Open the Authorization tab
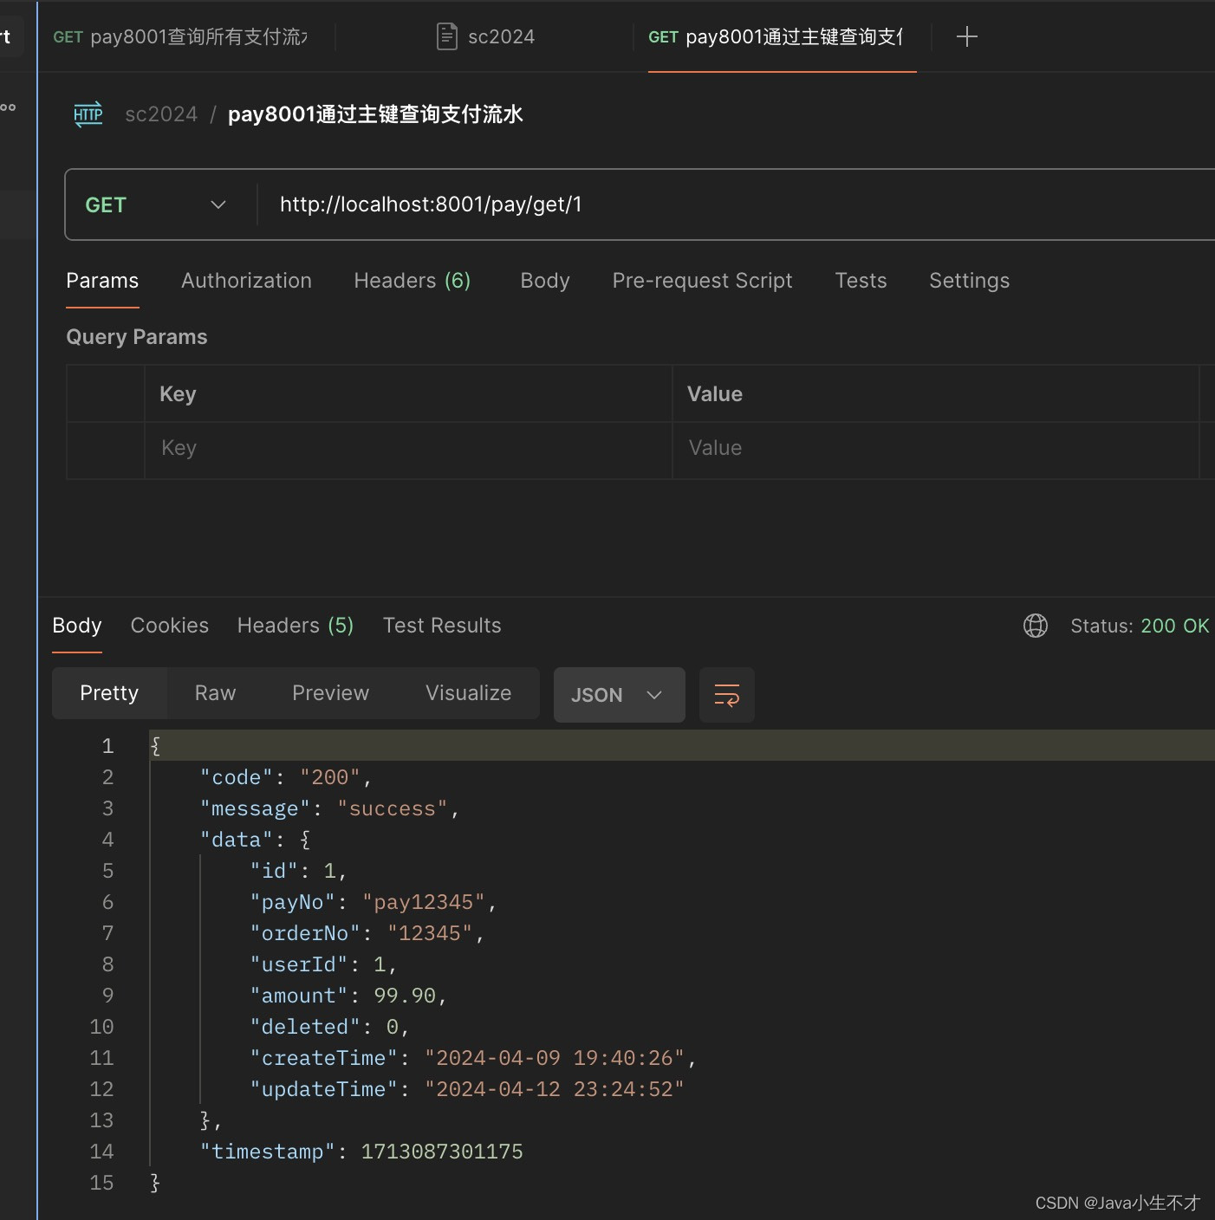The height and width of the screenshot is (1220, 1215). [x=246, y=281]
